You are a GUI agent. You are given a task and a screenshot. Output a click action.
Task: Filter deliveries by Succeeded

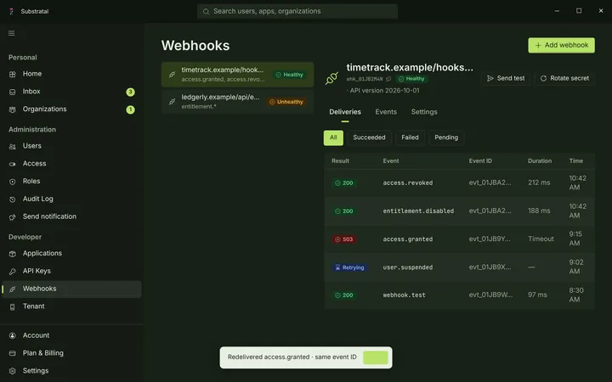click(369, 138)
